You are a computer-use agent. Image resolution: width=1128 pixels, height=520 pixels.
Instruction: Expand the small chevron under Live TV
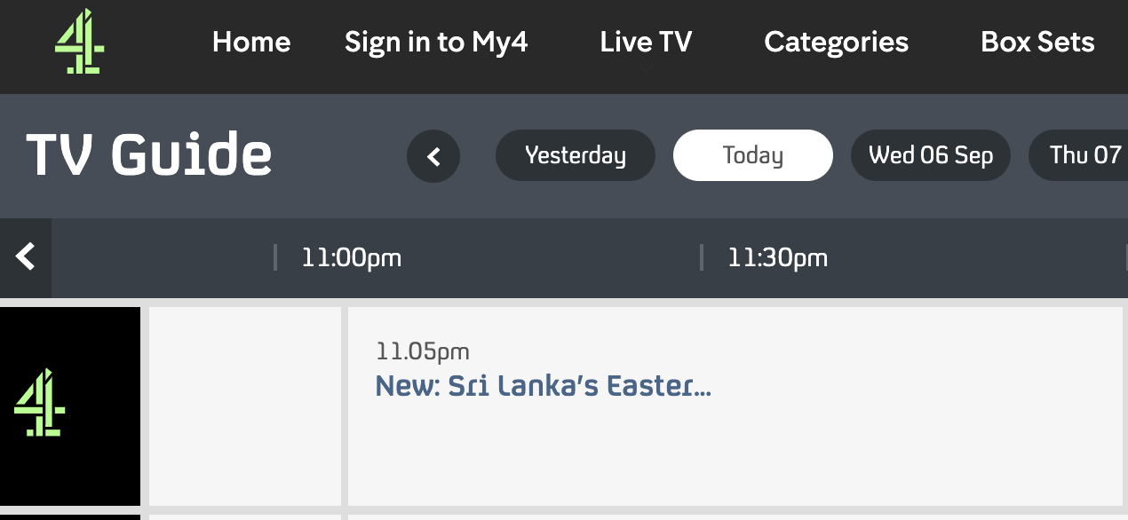(x=646, y=67)
